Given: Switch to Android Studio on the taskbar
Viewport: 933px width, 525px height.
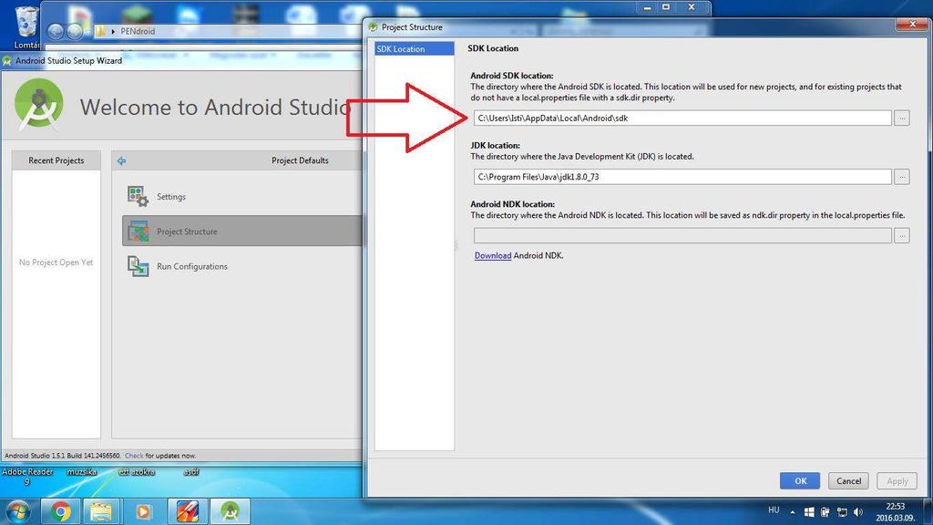Looking at the screenshot, I should pyautogui.click(x=230, y=511).
